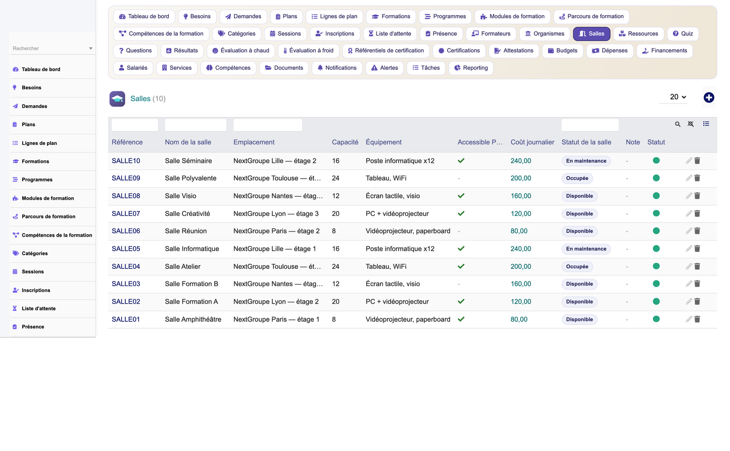
Task: Click the 240,00 cost for SALLE05
Action: point(521,249)
